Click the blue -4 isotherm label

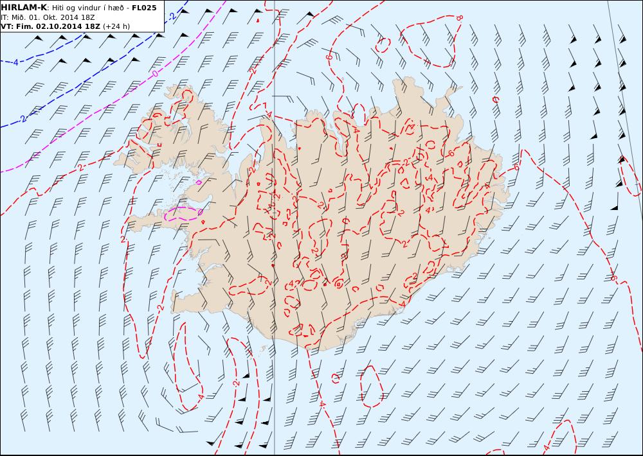point(14,63)
